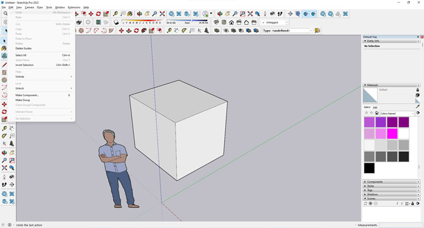Switch to Iso view icon
The image size is (424, 228).
click(216, 22)
